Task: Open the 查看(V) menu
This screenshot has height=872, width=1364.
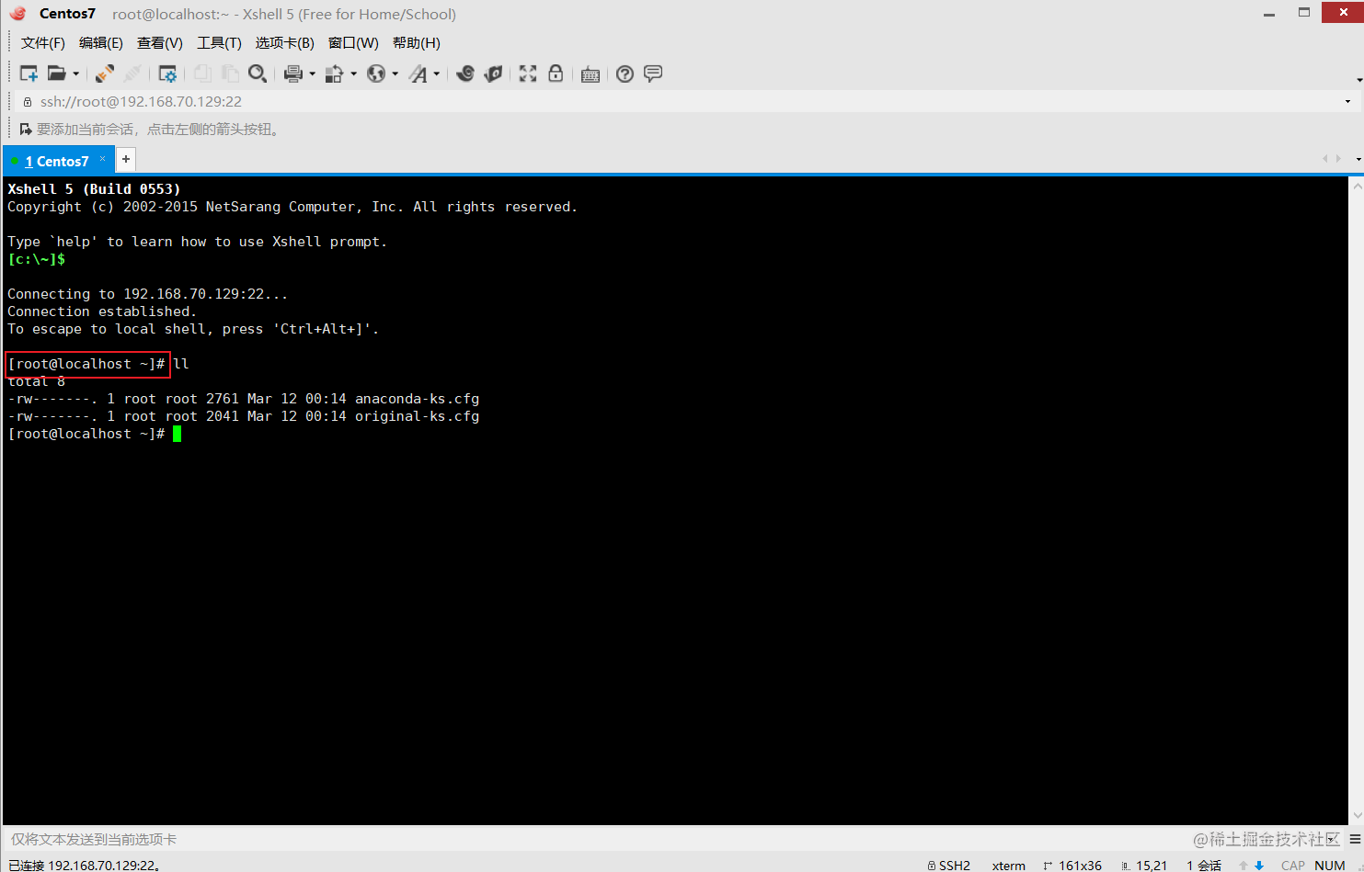Action: [x=160, y=43]
